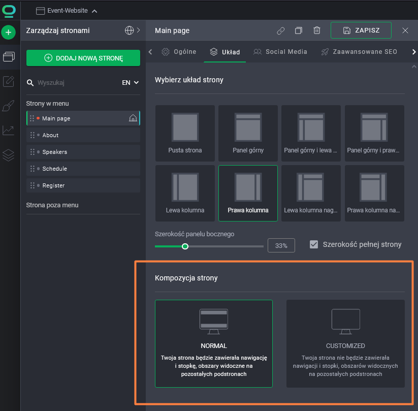Grab drag handle of Register page

click(x=33, y=185)
